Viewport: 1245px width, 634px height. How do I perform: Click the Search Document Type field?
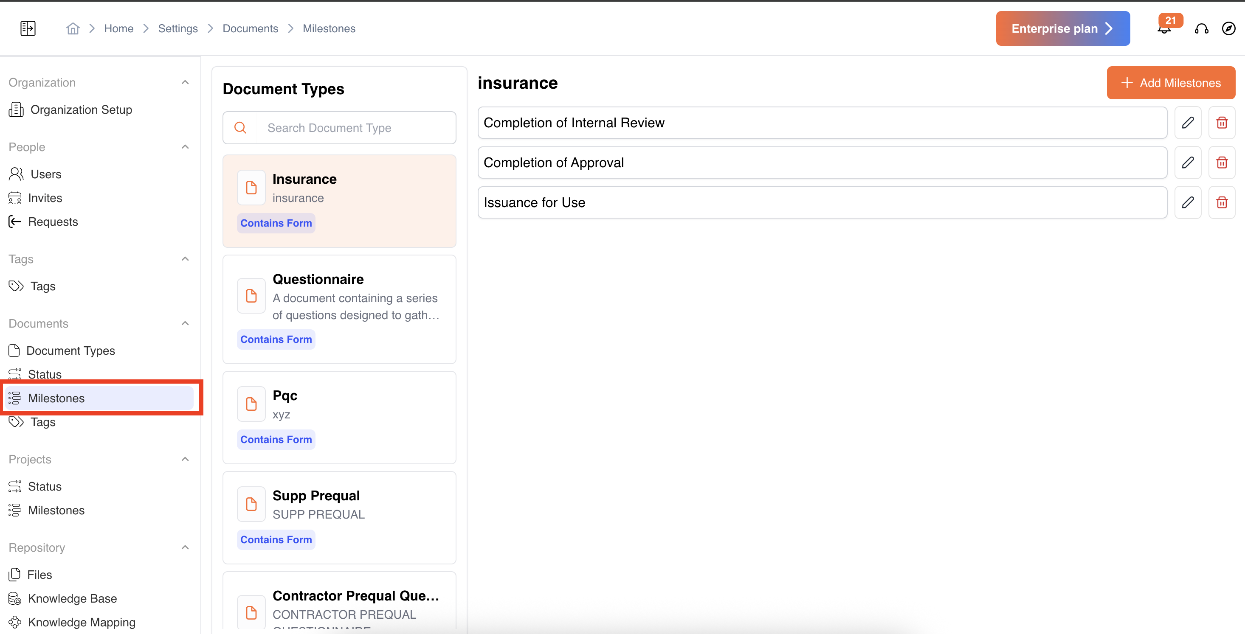pyautogui.click(x=355, y=128)
